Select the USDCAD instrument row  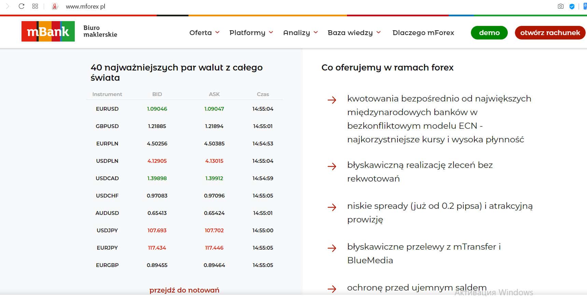[184, 178]
